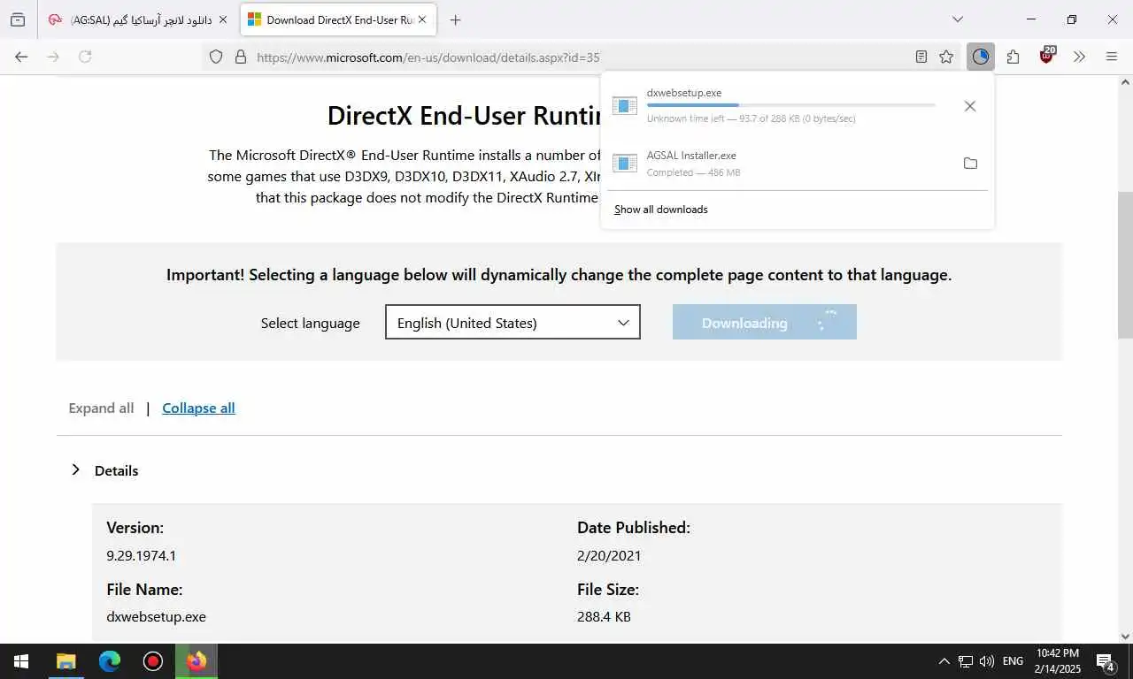Open the Select language dropdown
This screenshot has width=1133, height=679.
(x=513, y=323)
